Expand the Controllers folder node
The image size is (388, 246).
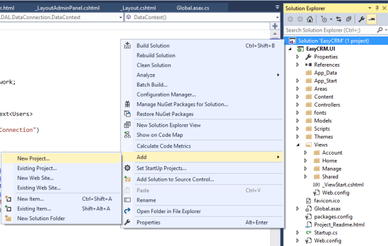point(298,104)
